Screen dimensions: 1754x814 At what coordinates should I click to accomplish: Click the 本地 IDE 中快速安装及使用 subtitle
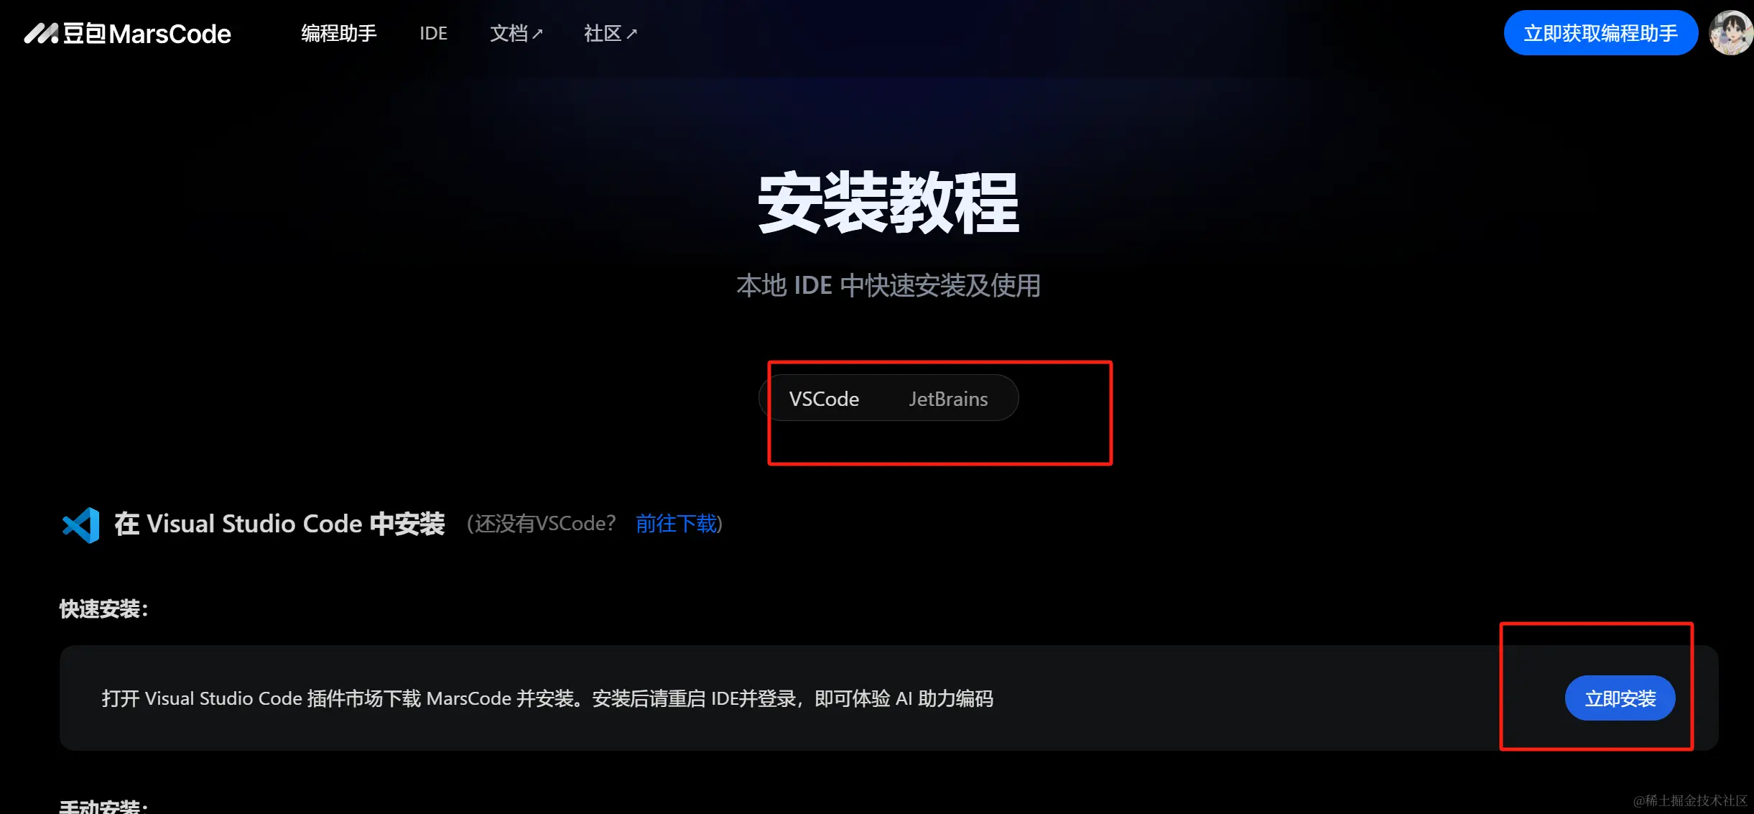click(x=888, y=285)
